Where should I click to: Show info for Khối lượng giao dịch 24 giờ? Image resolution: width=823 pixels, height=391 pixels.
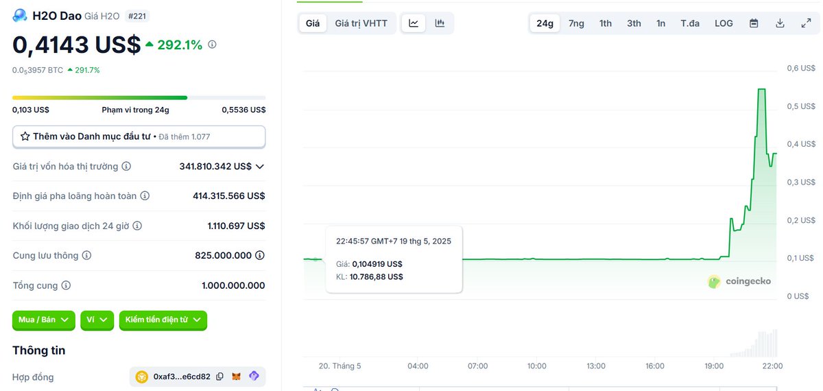coord(137,226)
